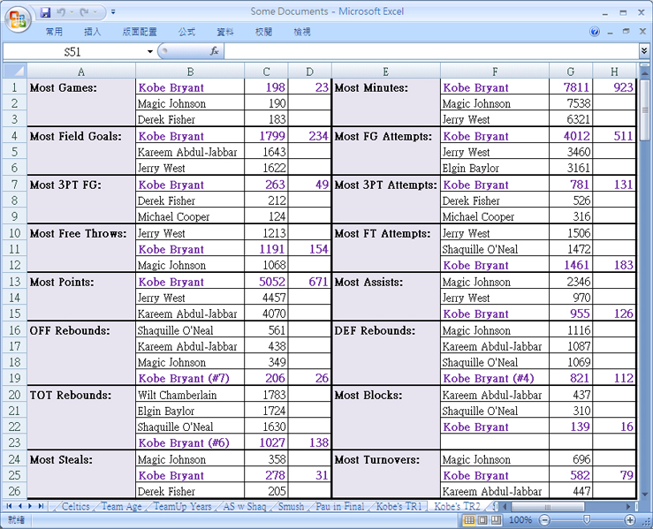Click the 'Kobe Bryant (#7)' cell
This screenshot has width=653, height=529.
190,378
